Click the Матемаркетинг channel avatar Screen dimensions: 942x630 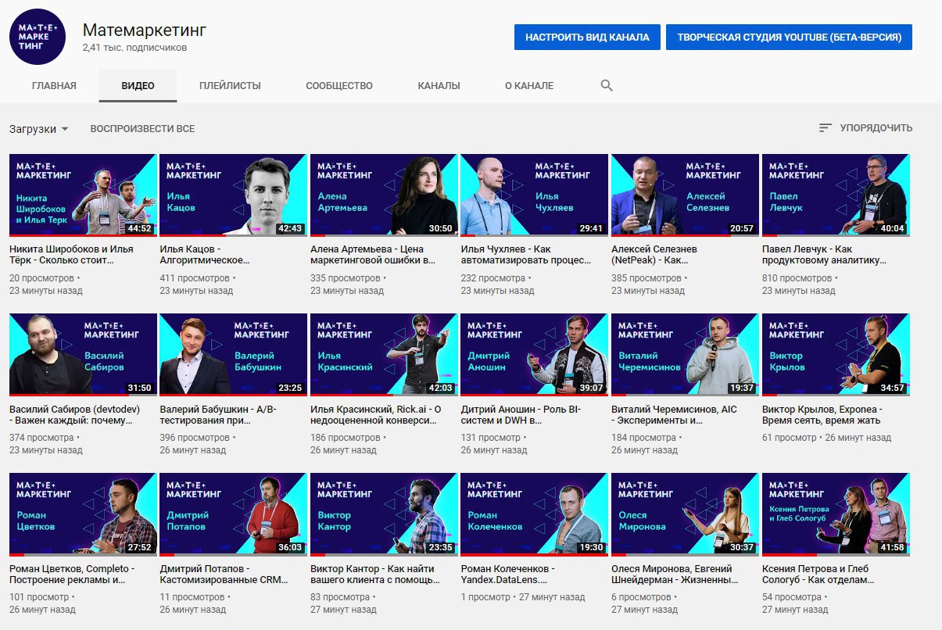tap(38, 36)
